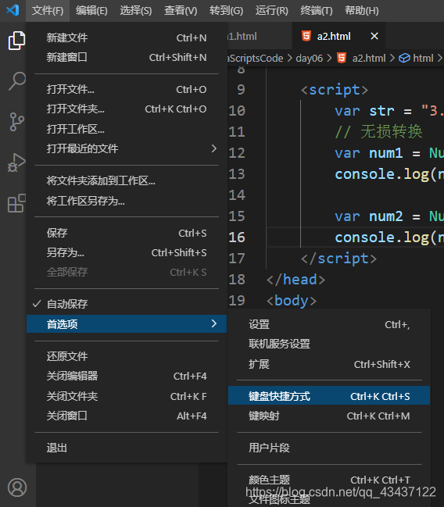Choose 另存为... menu entry
The image size is (444, 507).
[x=127, y=252]
